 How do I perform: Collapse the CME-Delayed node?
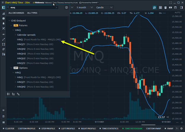(9, 21)
